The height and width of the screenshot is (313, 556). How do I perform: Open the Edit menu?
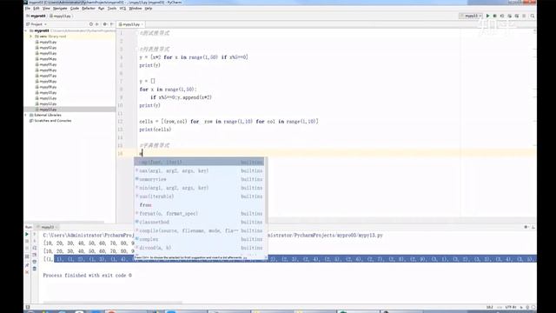tap(36, 8)
